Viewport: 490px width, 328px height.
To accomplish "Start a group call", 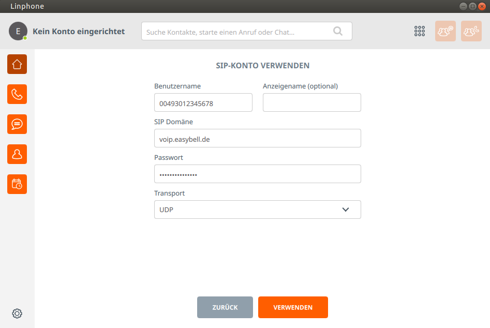I will [471, 31].
